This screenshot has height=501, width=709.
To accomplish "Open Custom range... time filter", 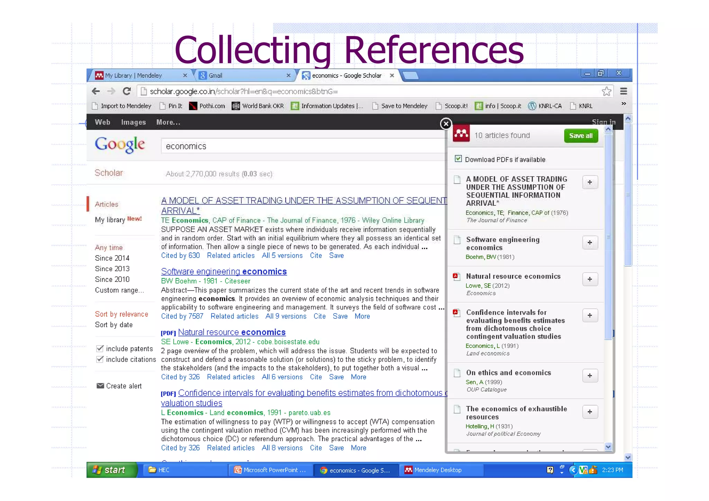I will click(119, 290).
